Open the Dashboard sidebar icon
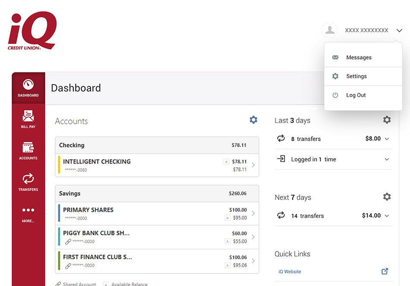 [28, 88]
